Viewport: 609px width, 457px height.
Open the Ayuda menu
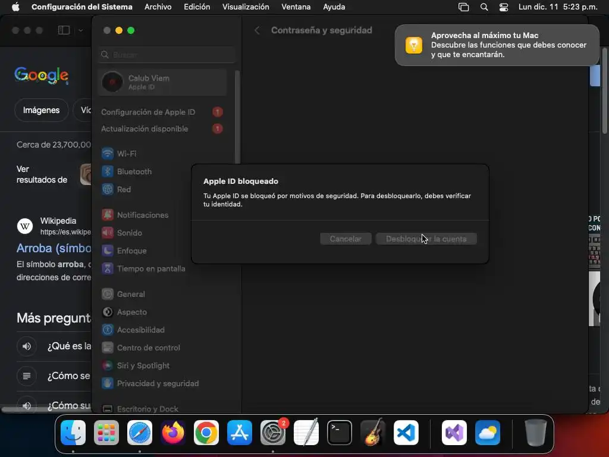(x=334, y=7)
